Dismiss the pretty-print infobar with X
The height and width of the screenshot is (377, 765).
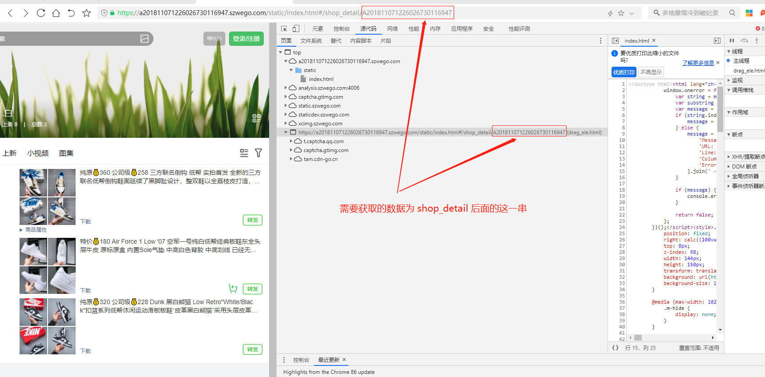click(718, 63)
